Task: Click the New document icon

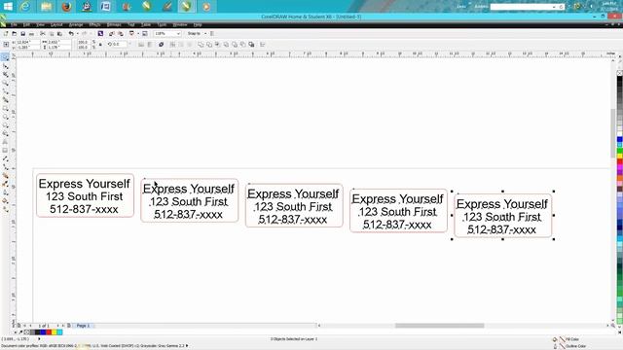Action: point(6,34)
